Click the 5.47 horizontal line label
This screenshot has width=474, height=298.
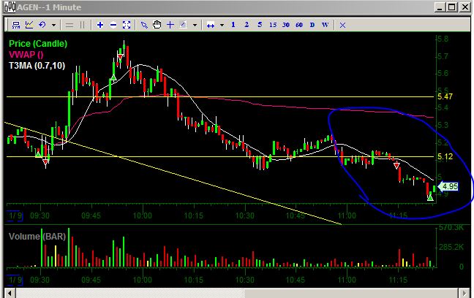[x=445, y=96]
